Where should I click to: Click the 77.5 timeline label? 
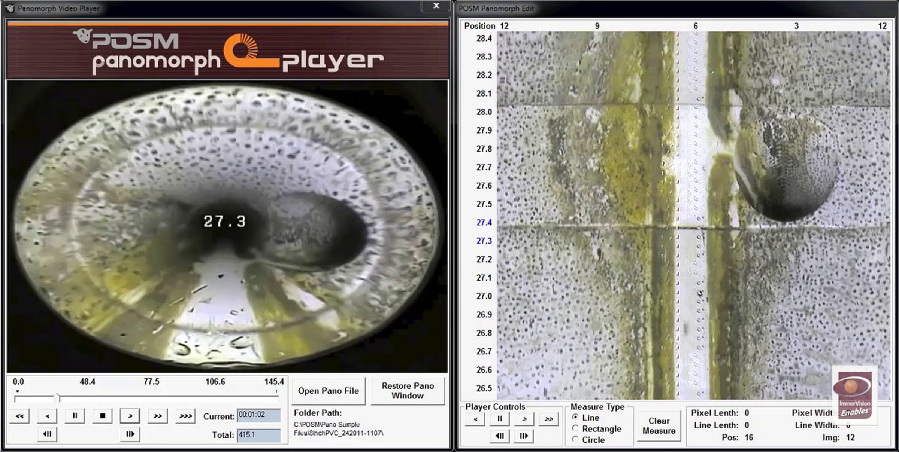coord(151,382)
